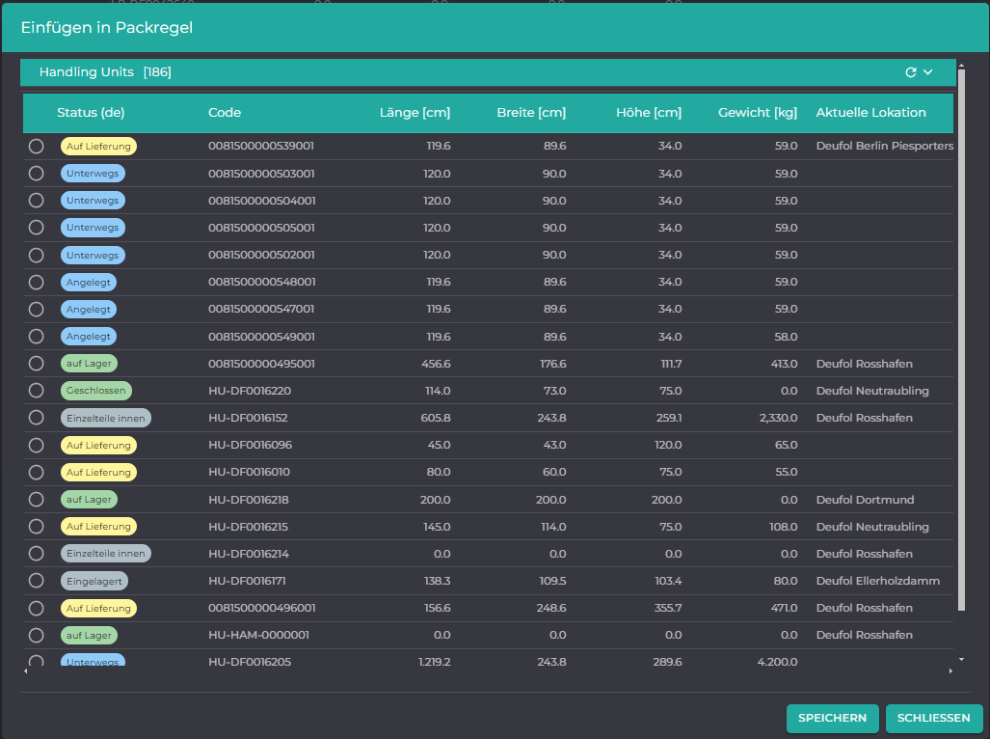990x739 pixels.
Task: Click the Gewicht [kg] column header
Action: pyautogui.click(x=758, y=113)
